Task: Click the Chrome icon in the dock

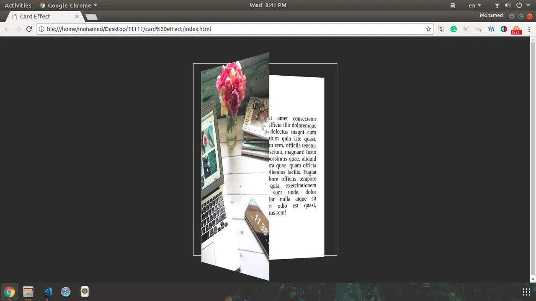Action: pos(9,292)
